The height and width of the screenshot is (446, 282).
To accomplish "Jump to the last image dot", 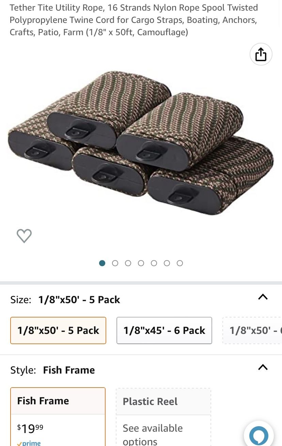I will point(180,263).
